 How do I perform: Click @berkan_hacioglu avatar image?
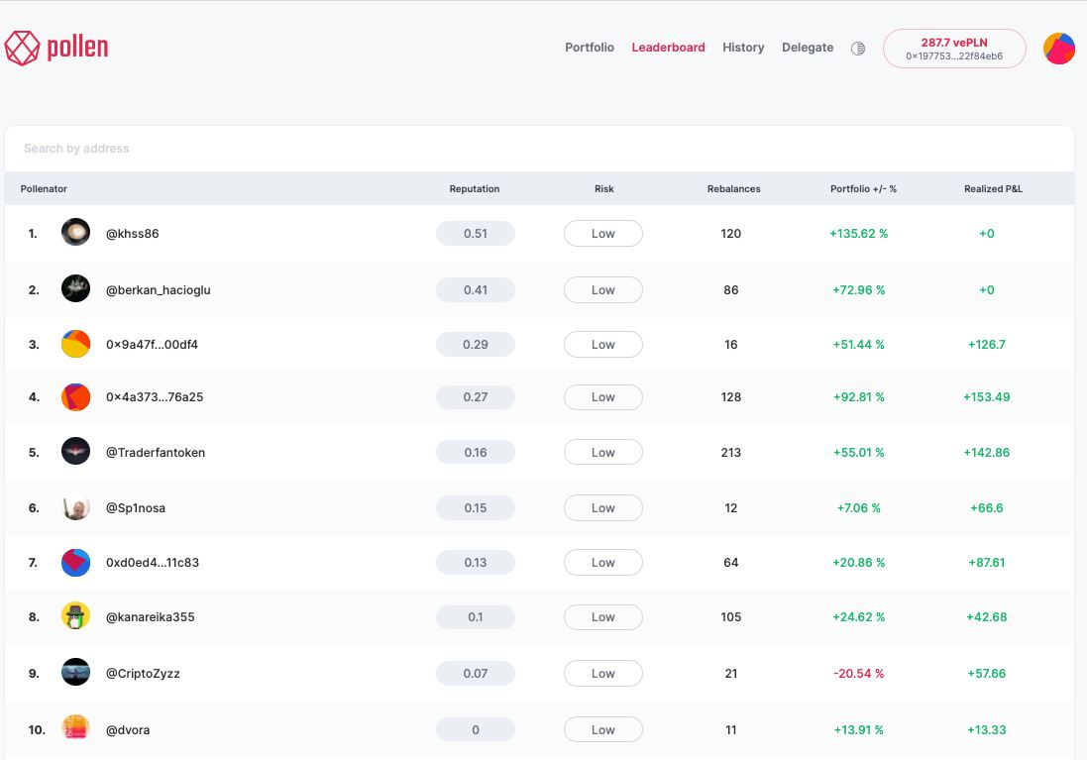coord(75,289)
